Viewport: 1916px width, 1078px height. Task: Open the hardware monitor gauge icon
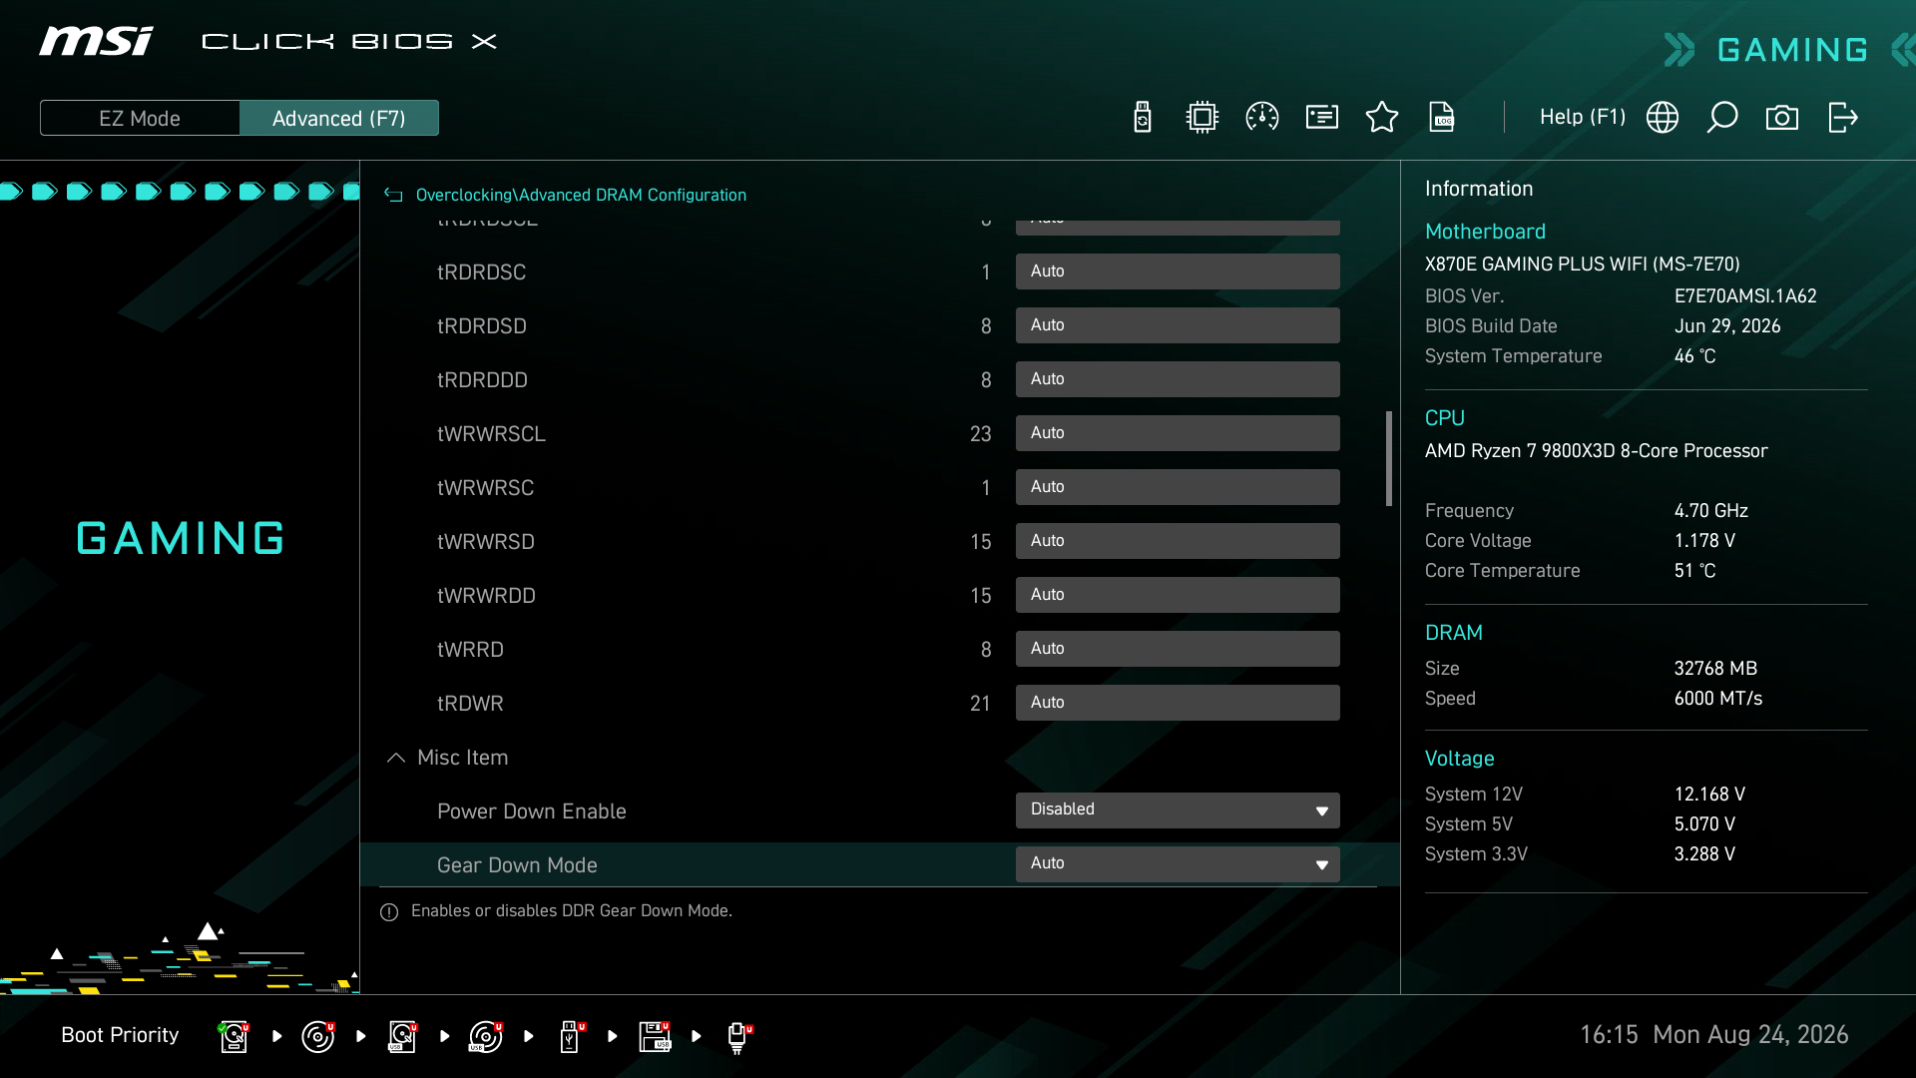coord(1262,118)
